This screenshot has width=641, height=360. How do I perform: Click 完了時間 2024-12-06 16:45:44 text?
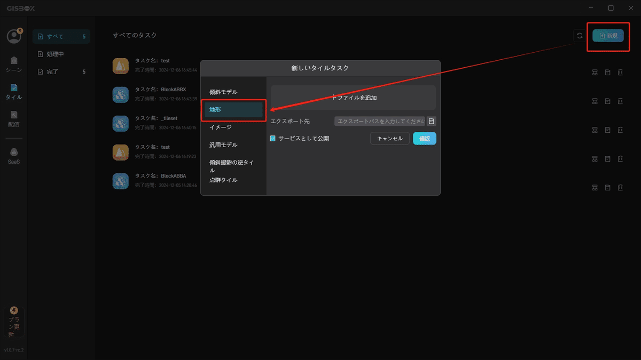166,70
